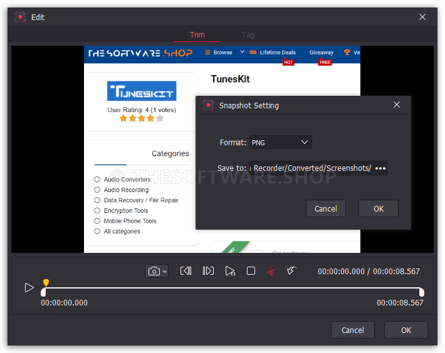Click the start time label under timeline
The image size is (445, 353).
point(64,303)
